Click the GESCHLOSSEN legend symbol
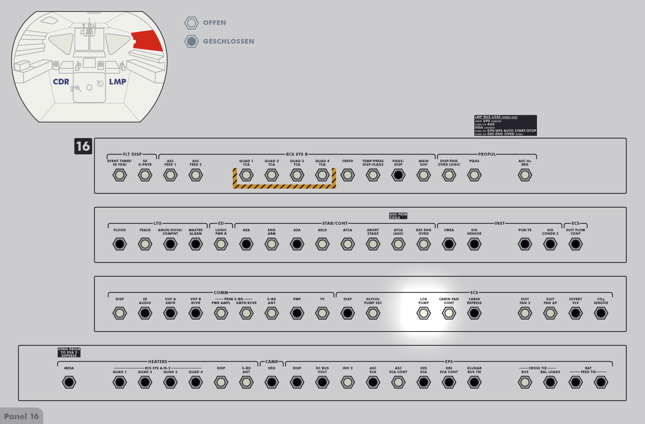Image resolution: width=645 pixels, height=424 pixels. (x=191, y=41)
